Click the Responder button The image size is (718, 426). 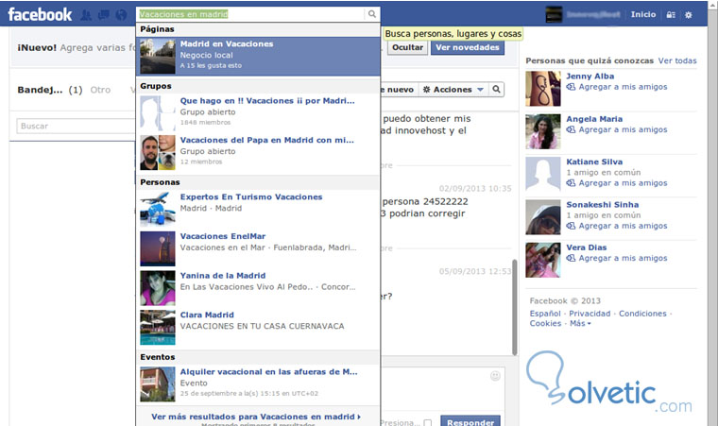coord(470,422)
